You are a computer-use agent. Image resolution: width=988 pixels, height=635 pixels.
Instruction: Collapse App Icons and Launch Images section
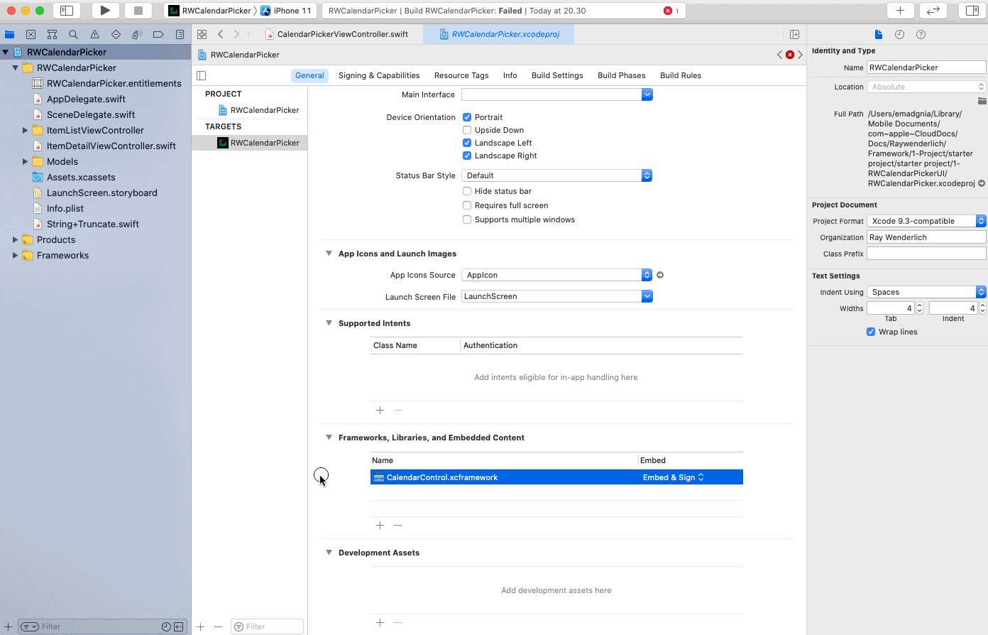(329, 254)
